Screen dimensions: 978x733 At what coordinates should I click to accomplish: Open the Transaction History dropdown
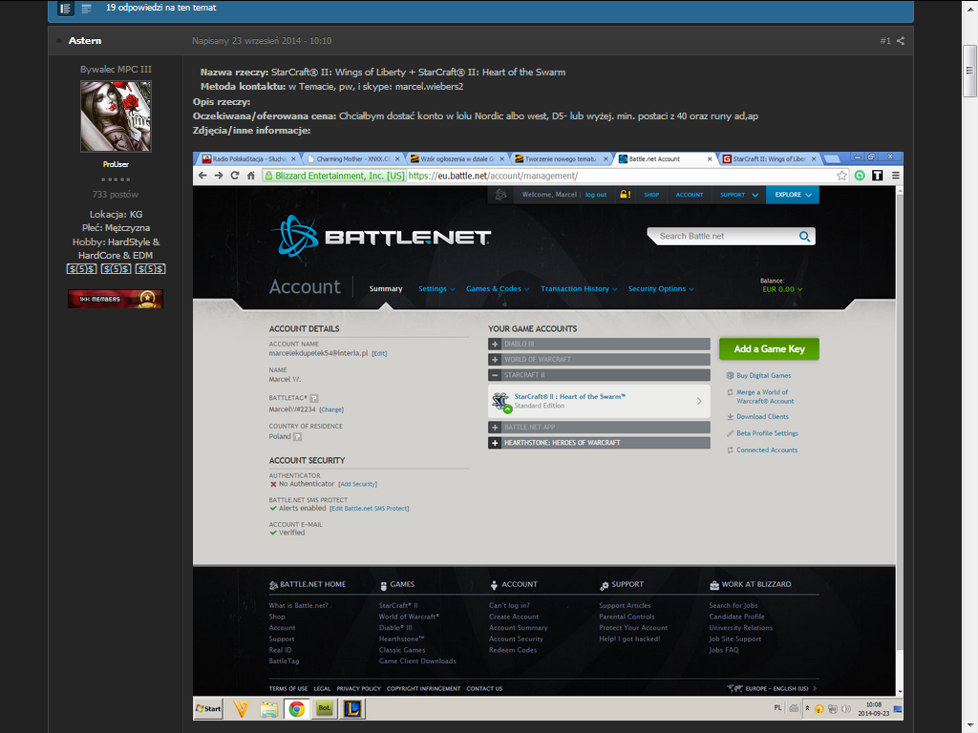pos(579,289)
